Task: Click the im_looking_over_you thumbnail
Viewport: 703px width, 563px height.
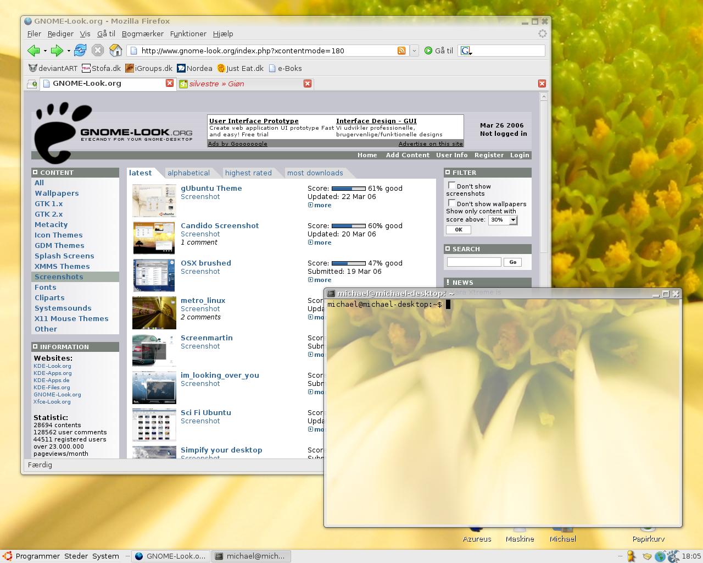Action: 154,387
